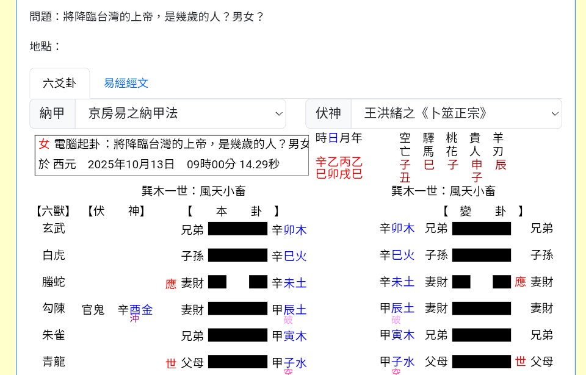Switch to the 易經經文 tab
This screenshot has width=586, height=375.
[126, 84]
